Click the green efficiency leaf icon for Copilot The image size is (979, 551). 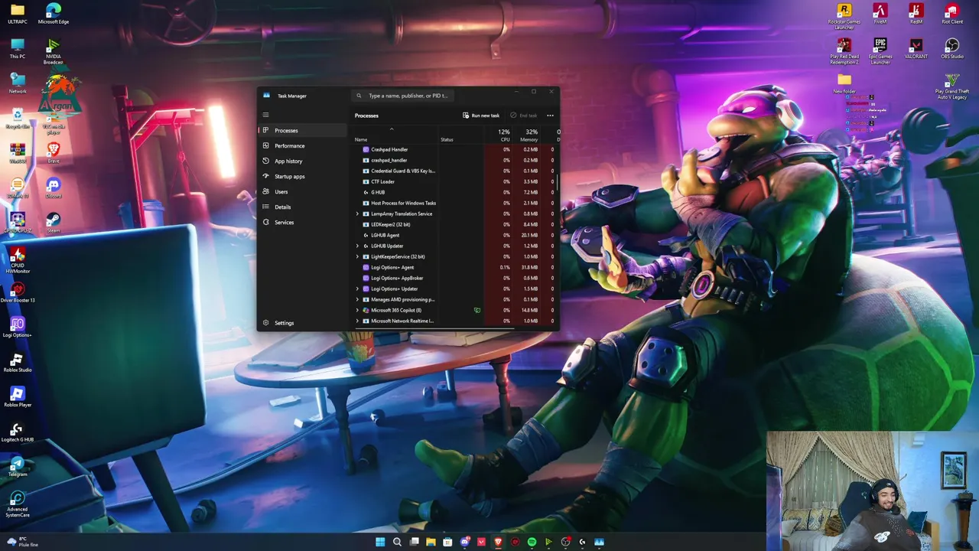click(476, 310)
